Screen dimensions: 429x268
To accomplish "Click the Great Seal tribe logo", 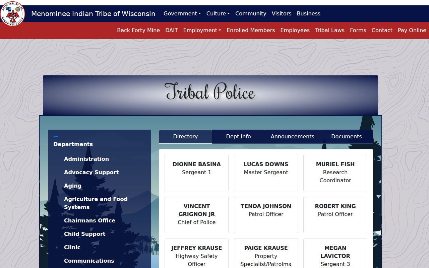I will [13, 14].
